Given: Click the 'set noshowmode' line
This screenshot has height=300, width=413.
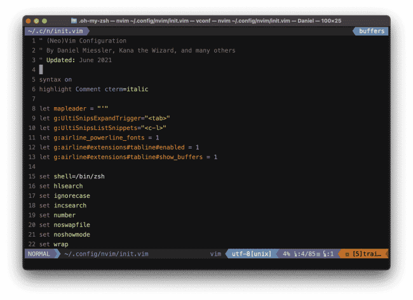Looking at the screenshot, I should pyautogui.click(x=65, y=235).
